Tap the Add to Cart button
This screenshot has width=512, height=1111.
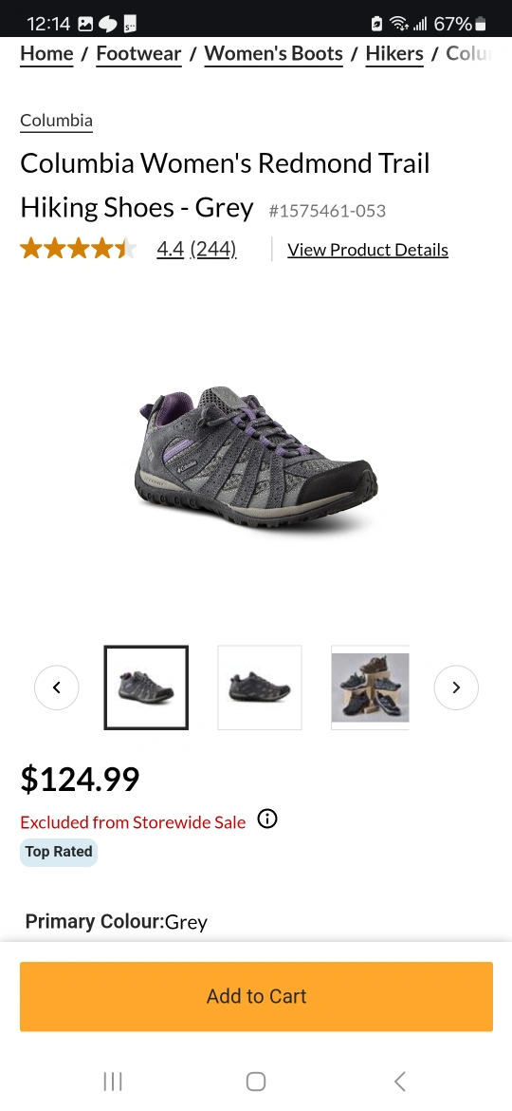point(256,996)
